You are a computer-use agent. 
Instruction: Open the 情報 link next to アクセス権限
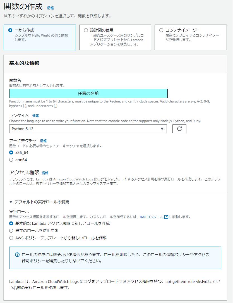[45, 173]
